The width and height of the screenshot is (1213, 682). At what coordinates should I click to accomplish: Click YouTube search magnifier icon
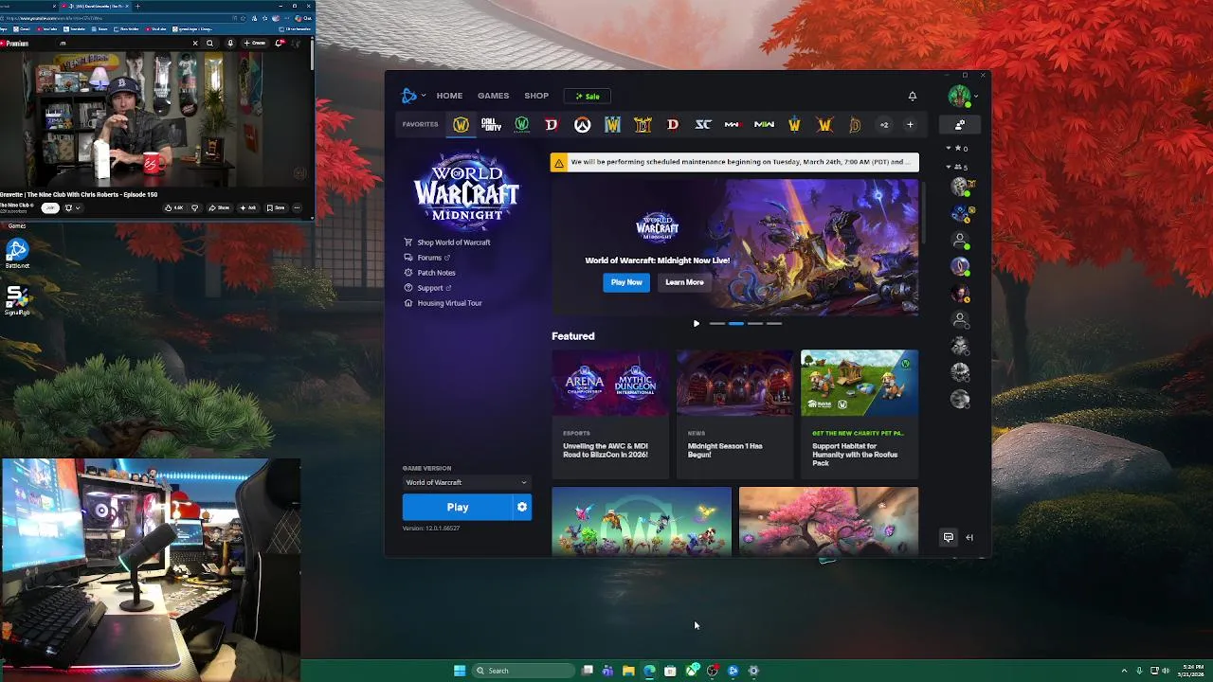point(209,43)
